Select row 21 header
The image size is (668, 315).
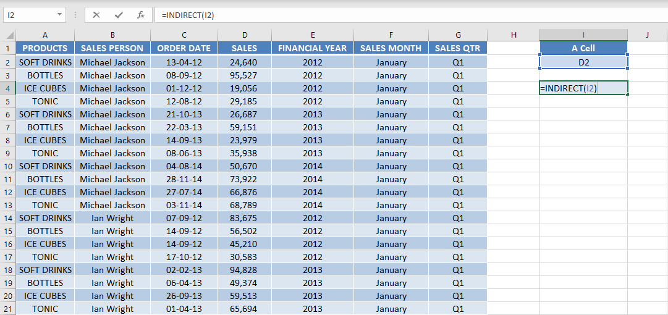(x=8, y=309)
